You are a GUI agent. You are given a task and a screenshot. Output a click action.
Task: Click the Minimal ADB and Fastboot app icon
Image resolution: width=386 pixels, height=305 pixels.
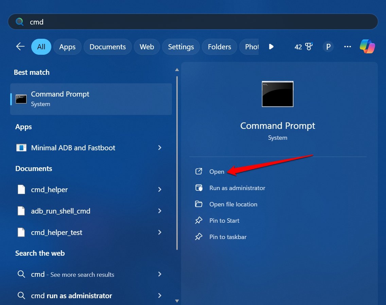coord(21,148)
